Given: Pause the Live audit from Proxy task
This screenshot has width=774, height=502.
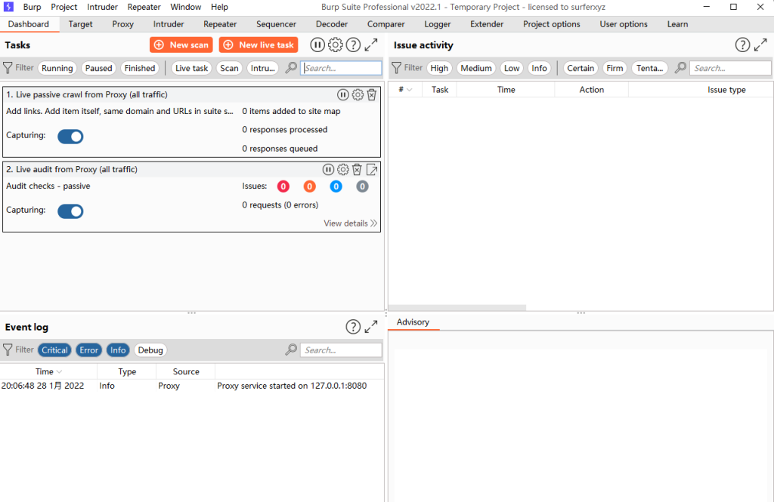Looking at the screenshot, I should 328,170.
